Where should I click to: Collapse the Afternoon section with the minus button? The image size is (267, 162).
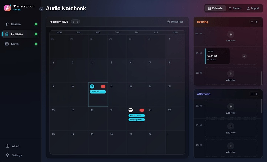coord(252,94)
